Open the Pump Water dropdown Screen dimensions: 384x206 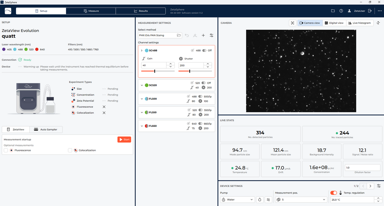[x=237, y=200]
